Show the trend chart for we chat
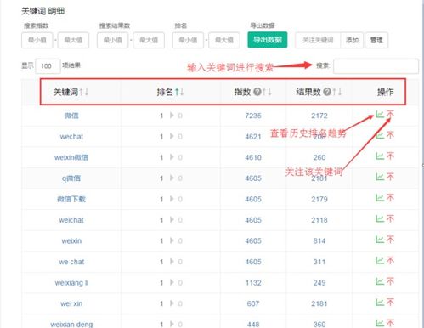 [380, 260]
